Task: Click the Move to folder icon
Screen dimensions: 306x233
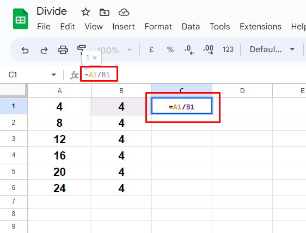Action: pos(105,13)
